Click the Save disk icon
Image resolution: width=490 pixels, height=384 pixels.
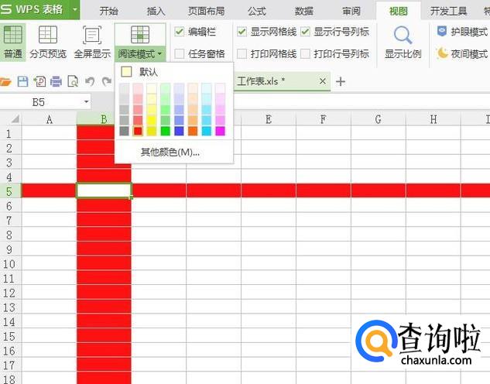[22, 81]
